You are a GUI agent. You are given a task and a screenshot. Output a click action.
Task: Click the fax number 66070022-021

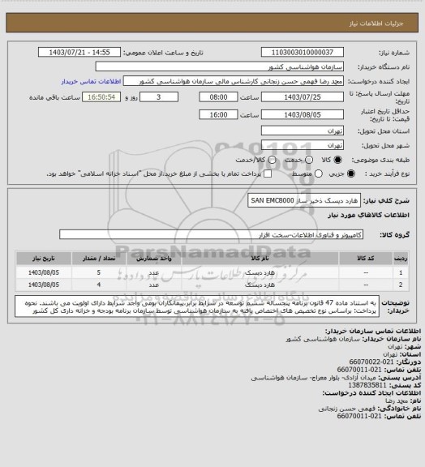pyautogui.click(x=371, y=362)
